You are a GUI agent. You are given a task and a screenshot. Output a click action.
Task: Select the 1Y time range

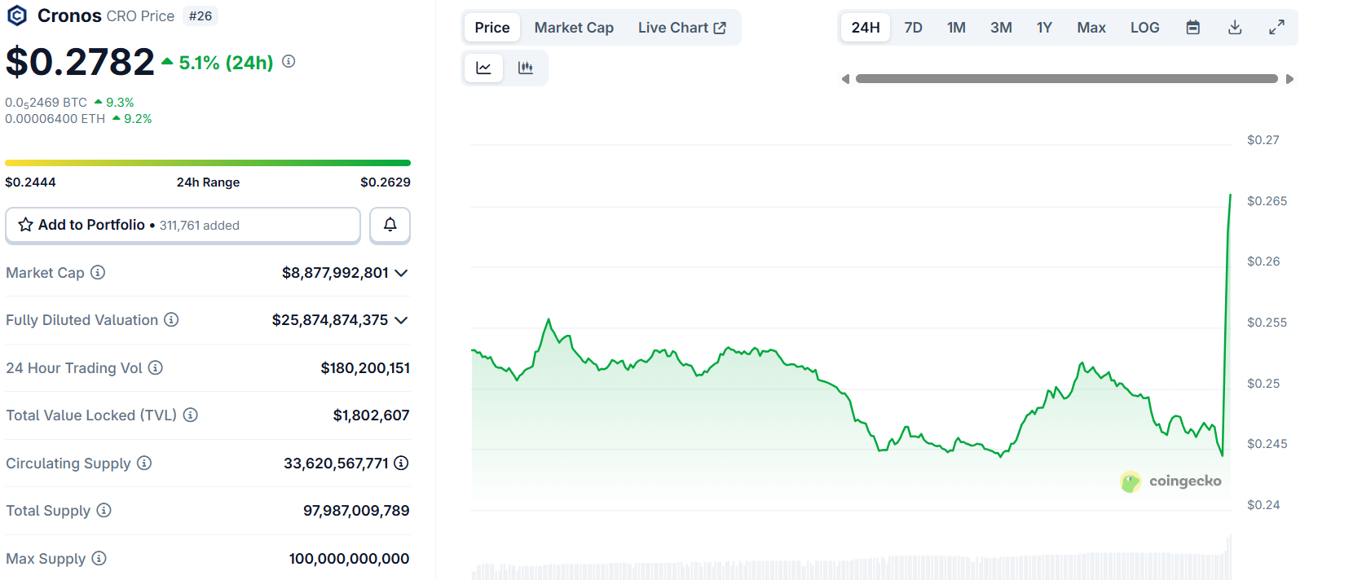coord(1044,28)
